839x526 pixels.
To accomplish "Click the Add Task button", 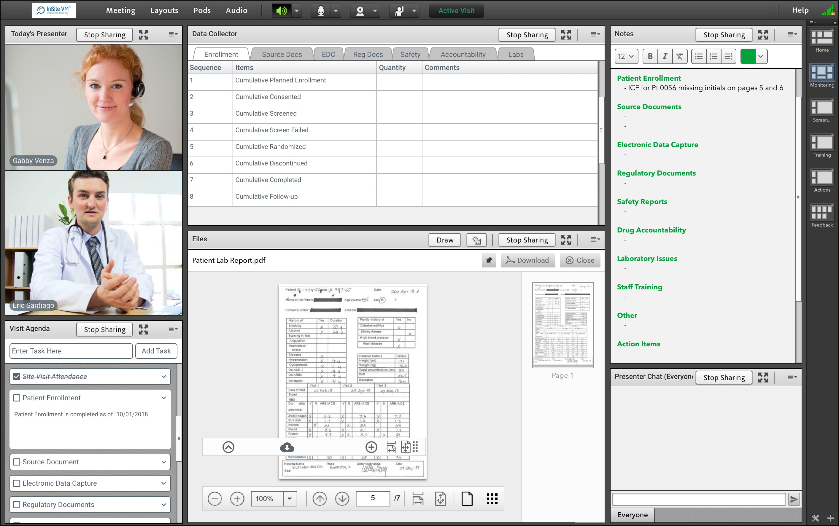I will [156, 351].
